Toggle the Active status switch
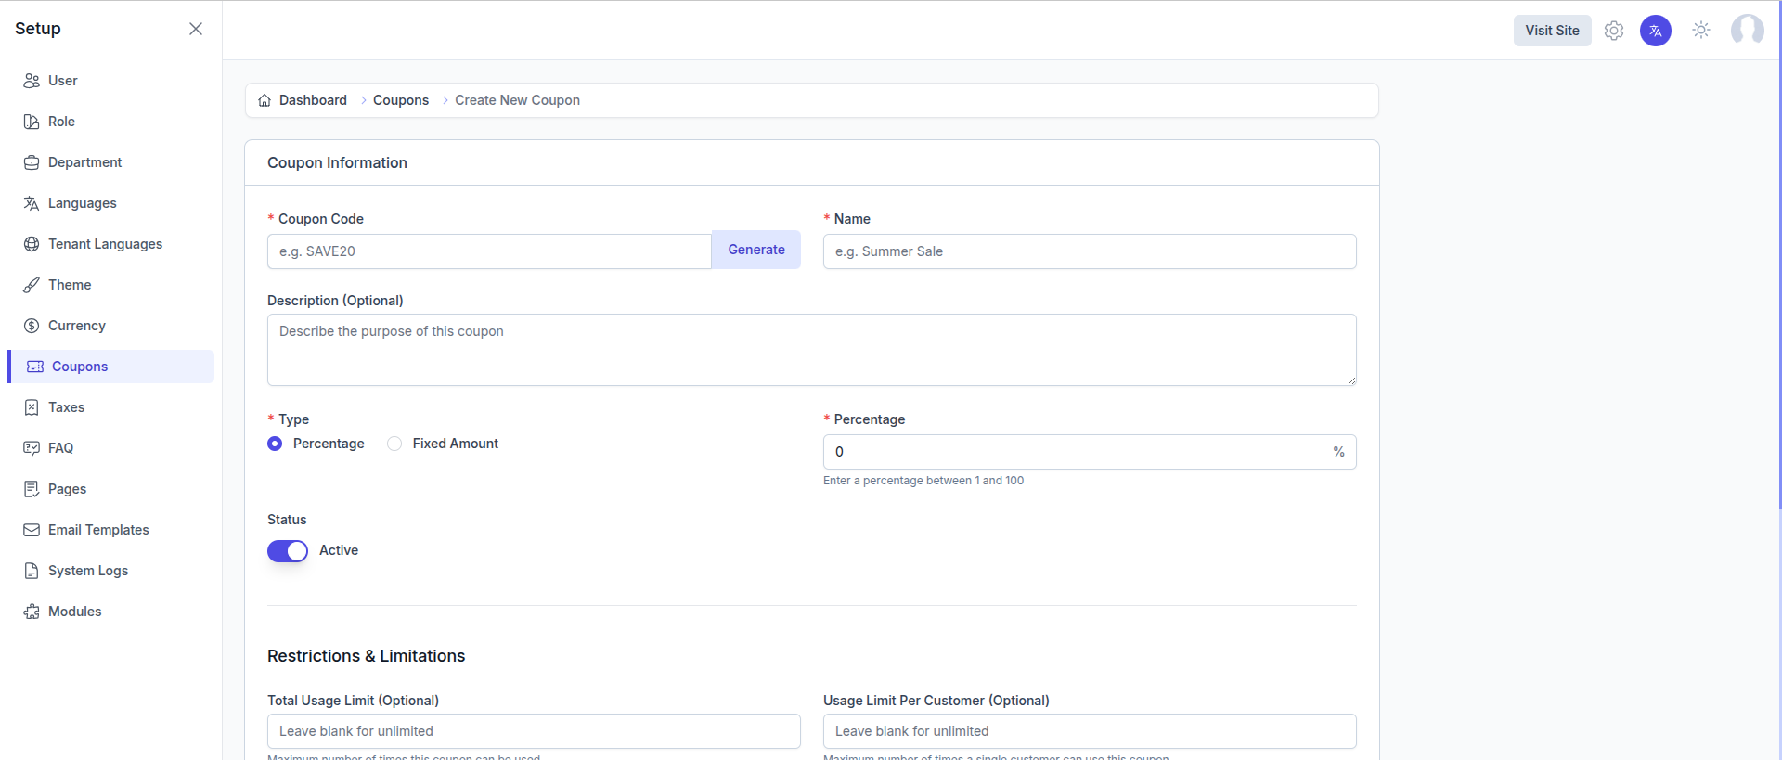Viewport: 1782px width, 760px height. (x=288, y=551)
